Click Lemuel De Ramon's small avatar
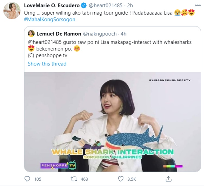Screen dimensions: 204x186 tap(31, 34)
